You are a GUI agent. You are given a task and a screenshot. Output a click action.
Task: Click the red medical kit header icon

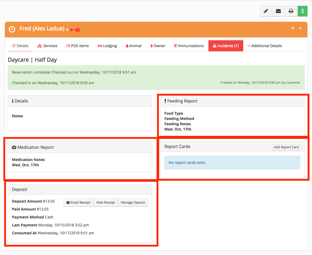click(78, 30)
